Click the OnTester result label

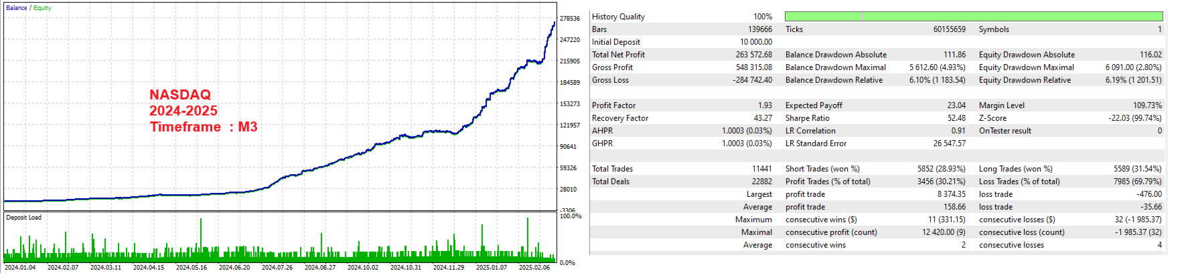(x=1005, y=131)
